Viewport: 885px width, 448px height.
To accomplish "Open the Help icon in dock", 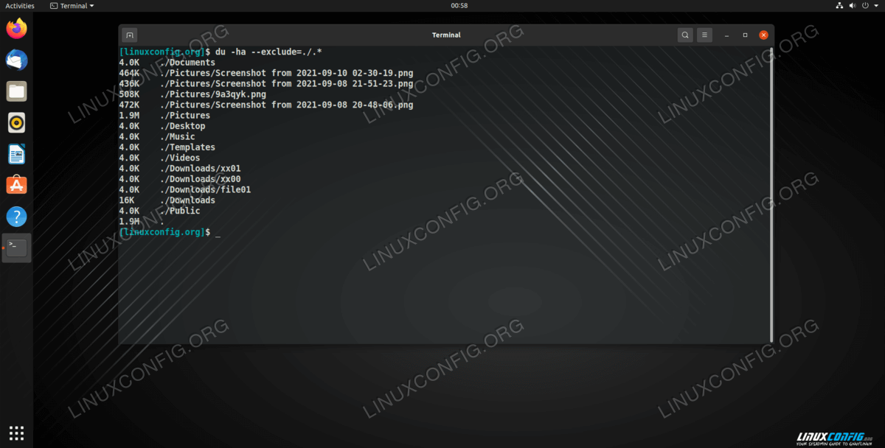I will click(16, 217).
